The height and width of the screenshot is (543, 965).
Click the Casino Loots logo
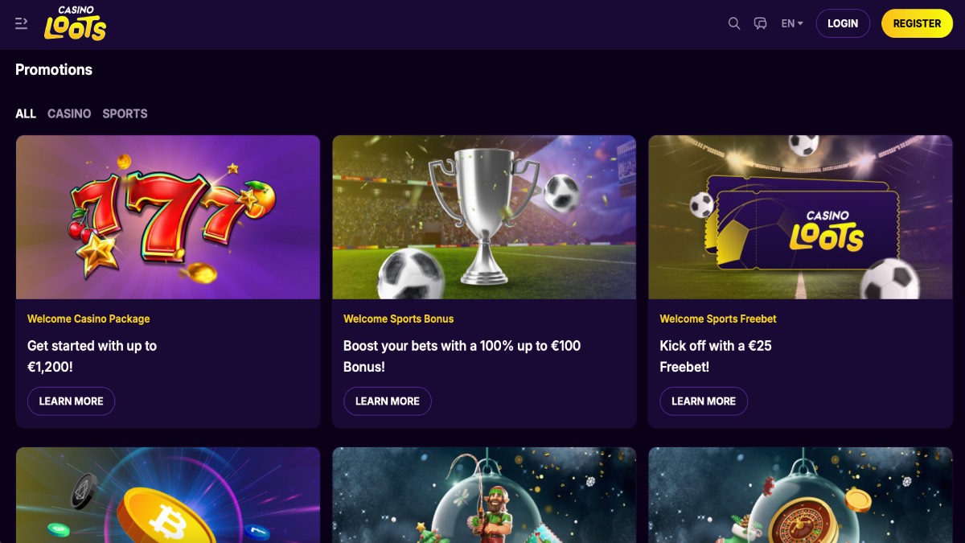coord(75,23)
